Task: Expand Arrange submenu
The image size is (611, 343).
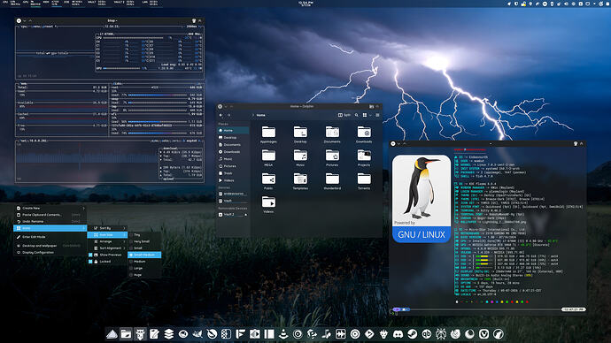Action: (107, 241)
